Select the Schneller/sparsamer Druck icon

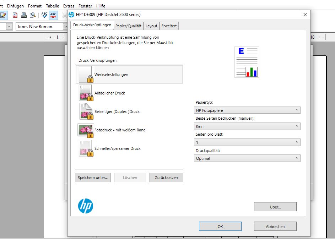pyautogui.click(x=86, y=148)
